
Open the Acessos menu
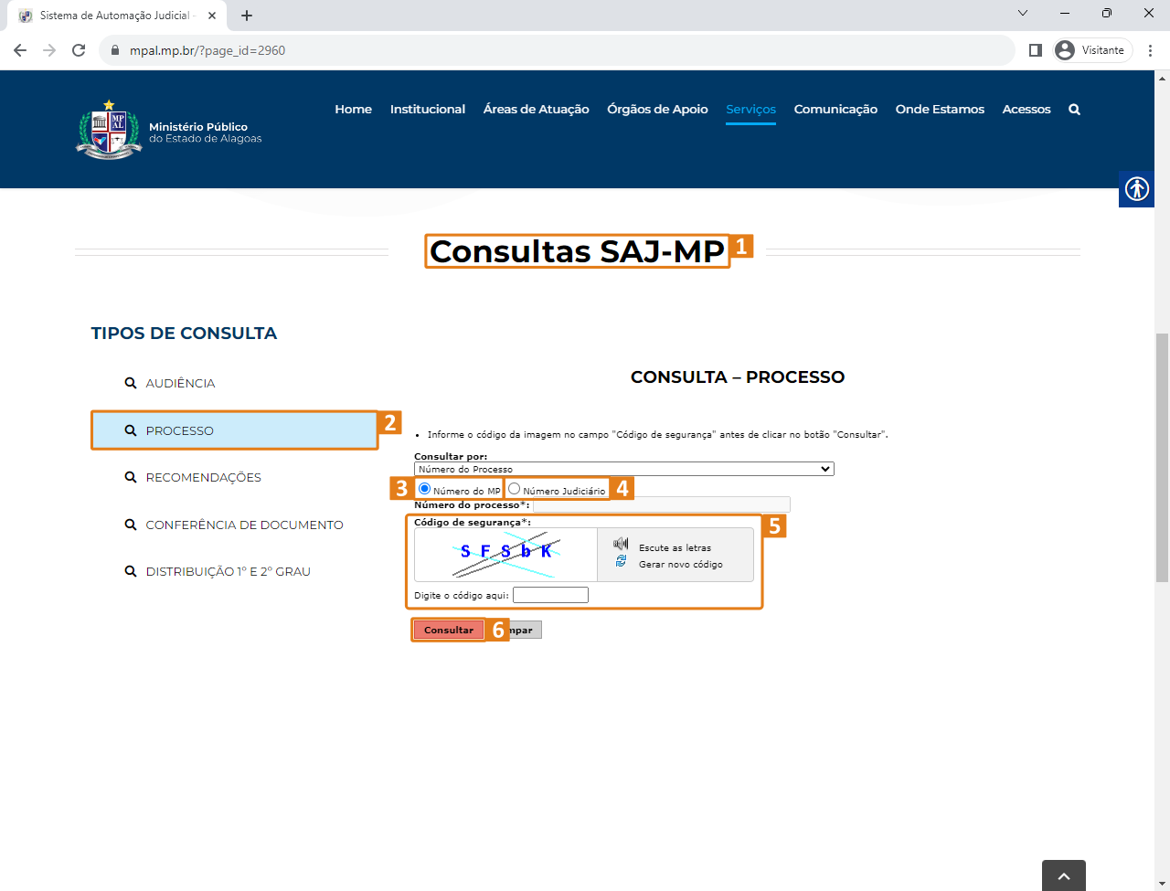(1026, 110)
